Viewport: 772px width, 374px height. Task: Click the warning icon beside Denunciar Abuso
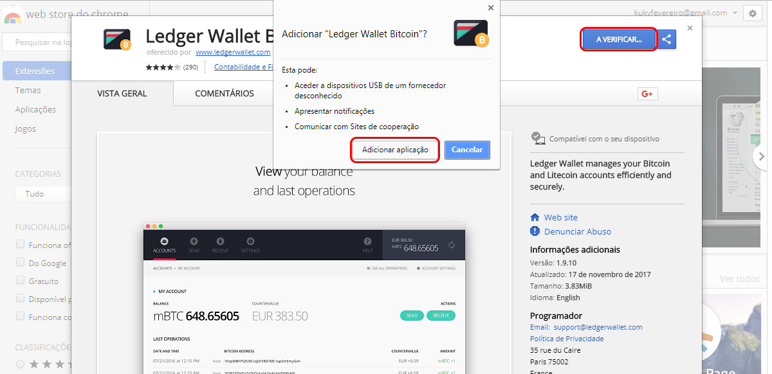tap(535, 231)
